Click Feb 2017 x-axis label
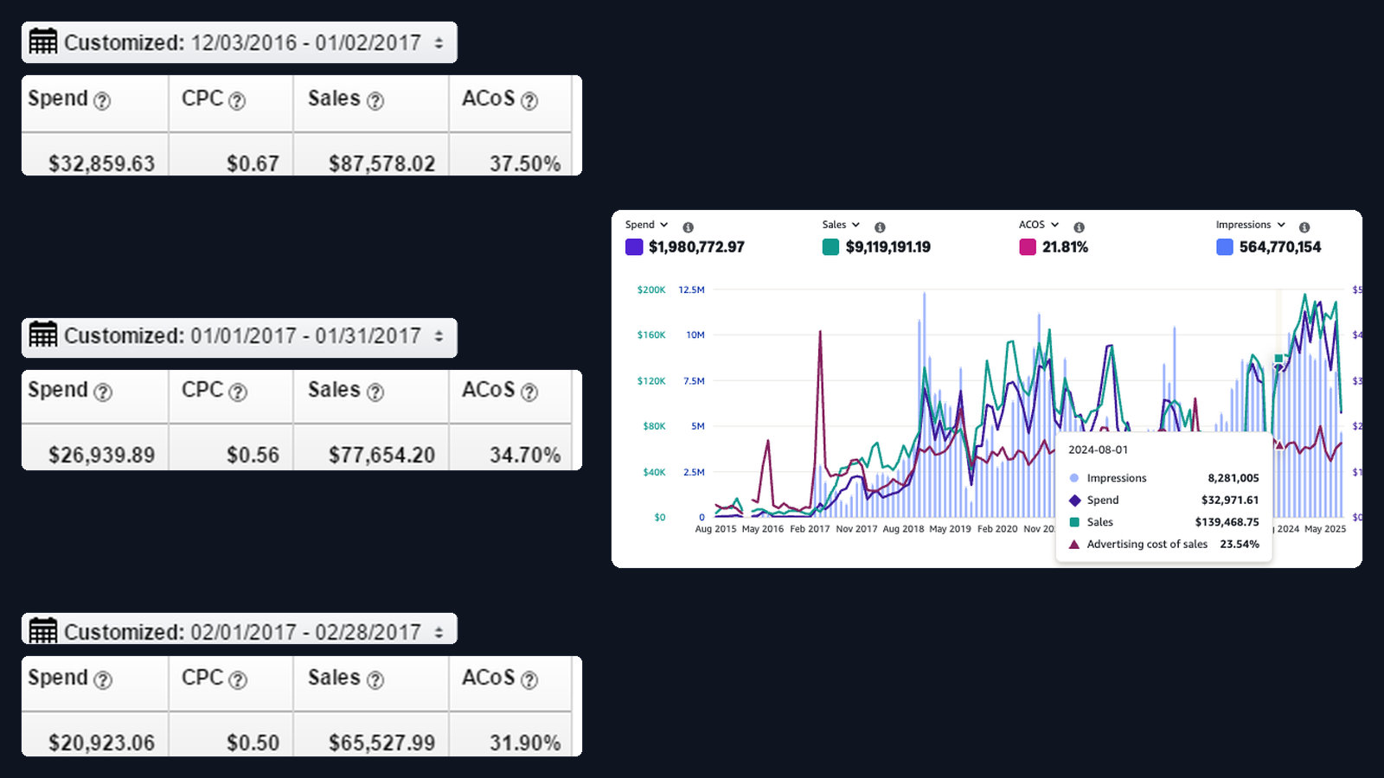1384x778 pixels. pos(810,529)
